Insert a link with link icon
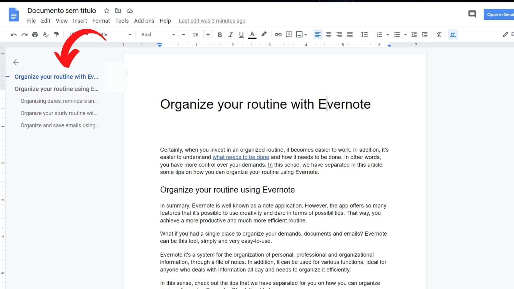 tap(278, 35)
